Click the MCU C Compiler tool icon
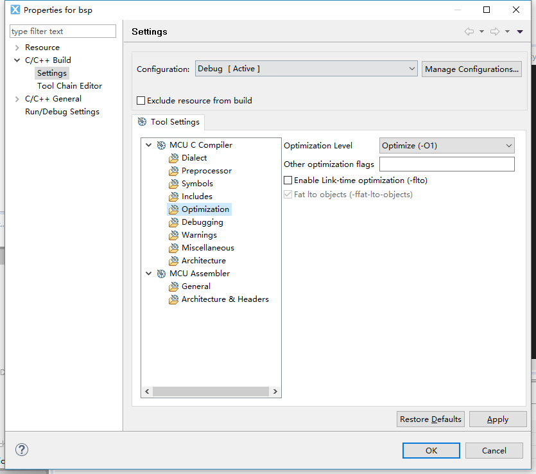The height and width of the screenshot is (474, 536). [161, 145]
